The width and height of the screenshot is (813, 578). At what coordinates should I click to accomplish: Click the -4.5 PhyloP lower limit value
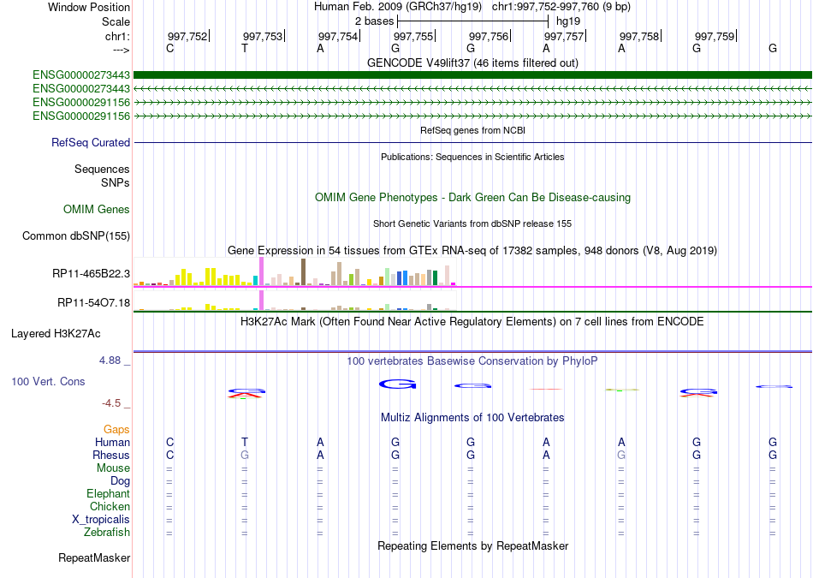tap(111, 403)
